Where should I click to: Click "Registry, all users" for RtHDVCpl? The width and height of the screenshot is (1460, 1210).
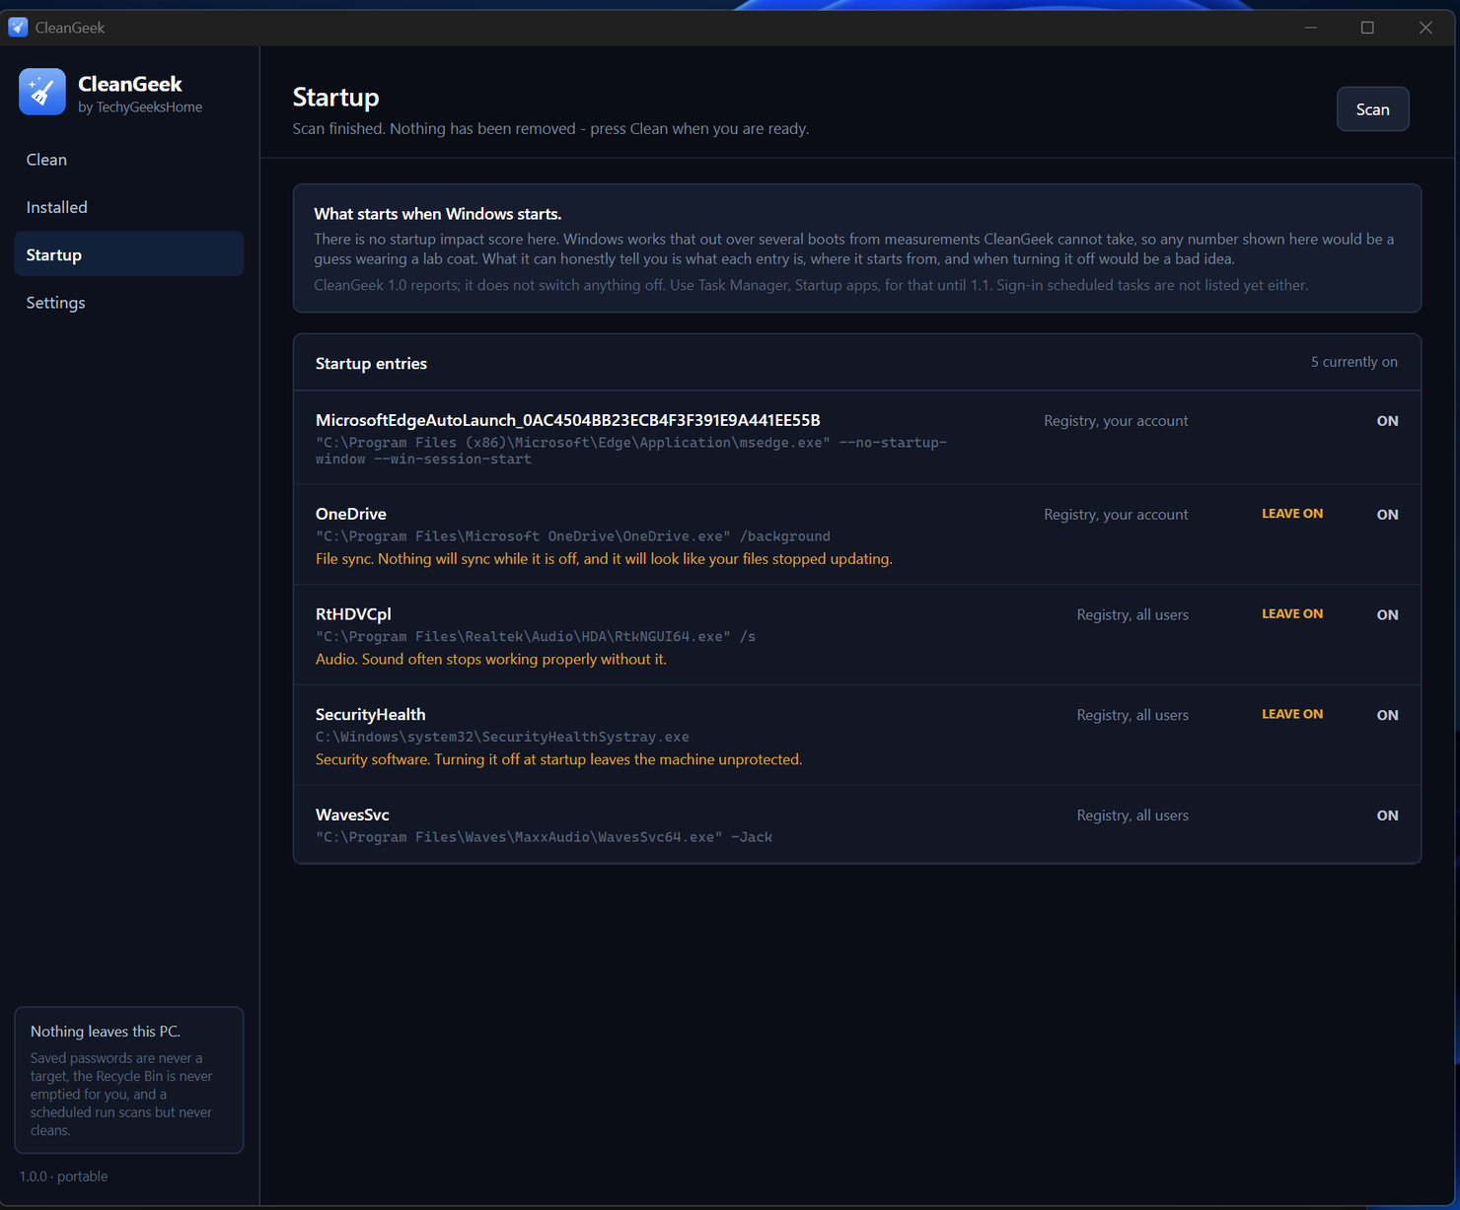coord(1132,615)
